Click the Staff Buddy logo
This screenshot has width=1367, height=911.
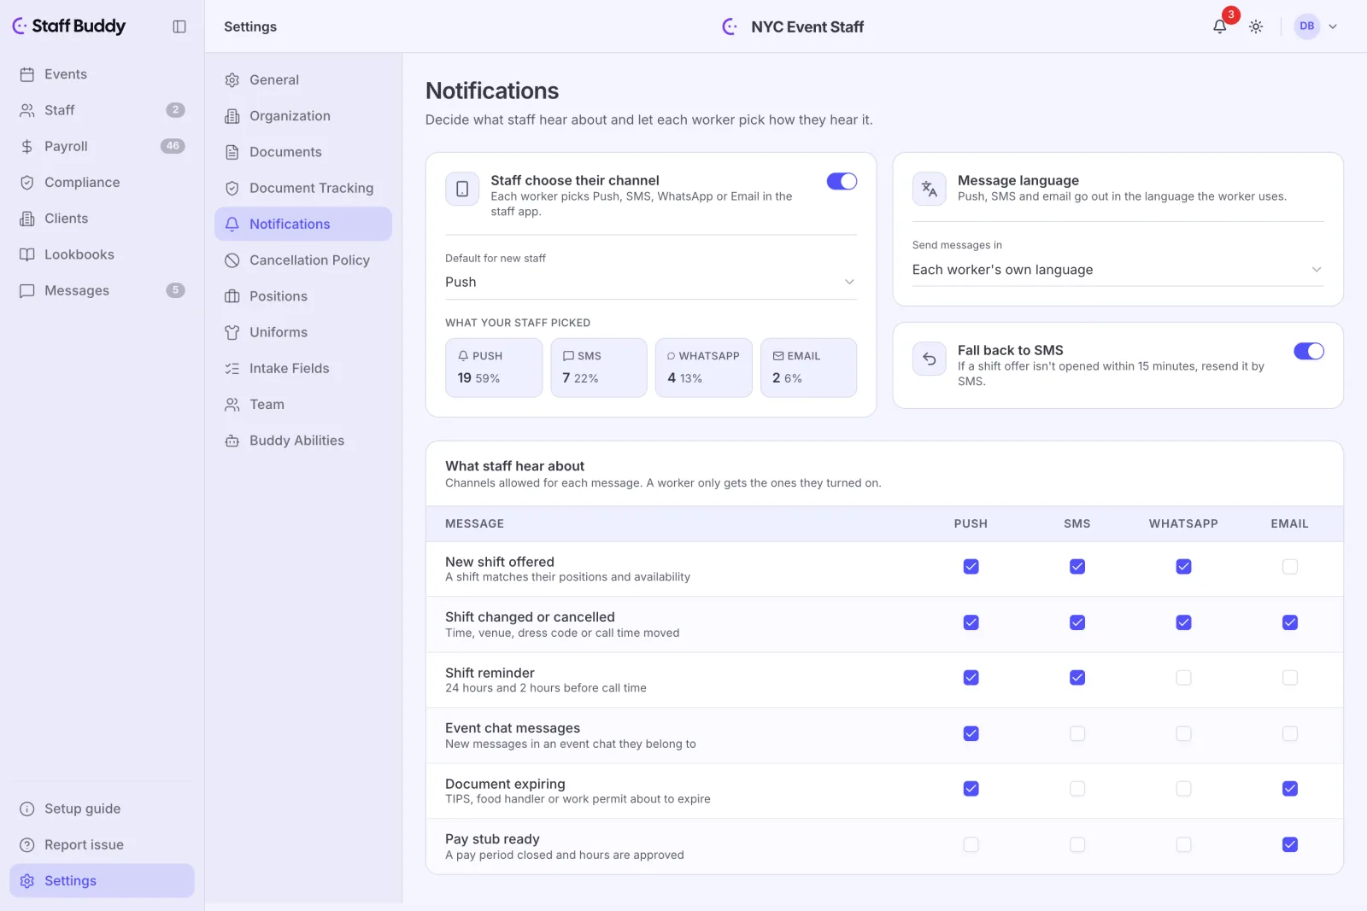(x=69, y=26)
